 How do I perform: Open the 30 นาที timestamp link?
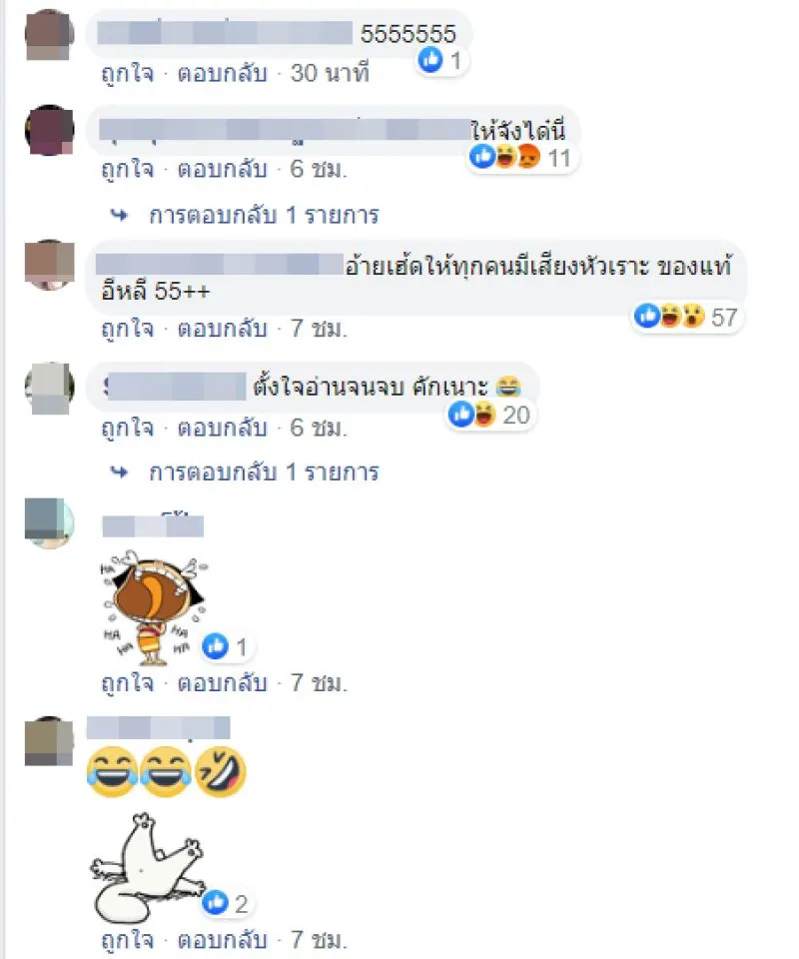330,73
